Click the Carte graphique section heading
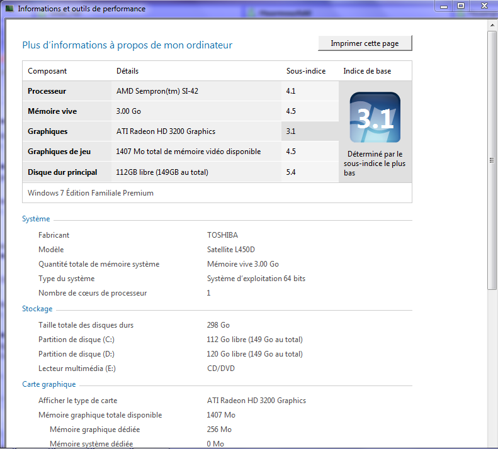498x449 pixels. (x=49, y=384)
